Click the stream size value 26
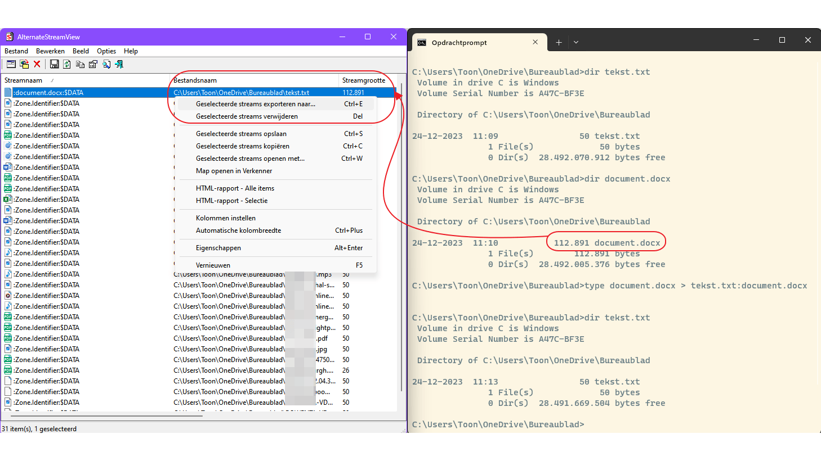The image size is (821, 461). (x=346, y=370)
